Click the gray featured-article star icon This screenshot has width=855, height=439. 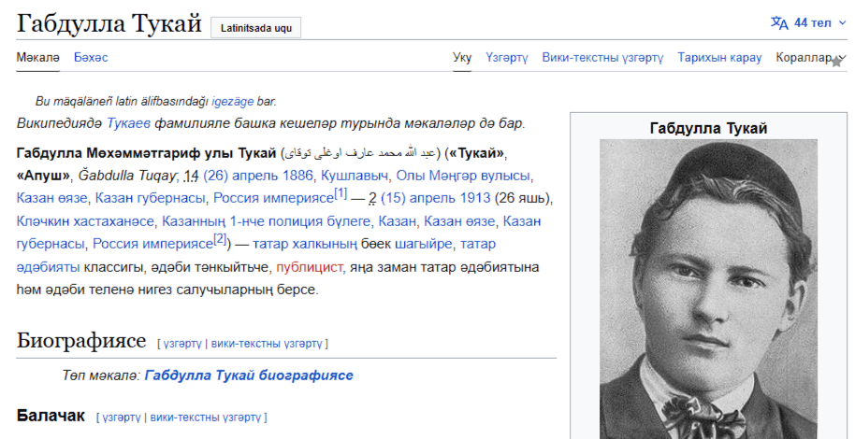click(836, 62)
